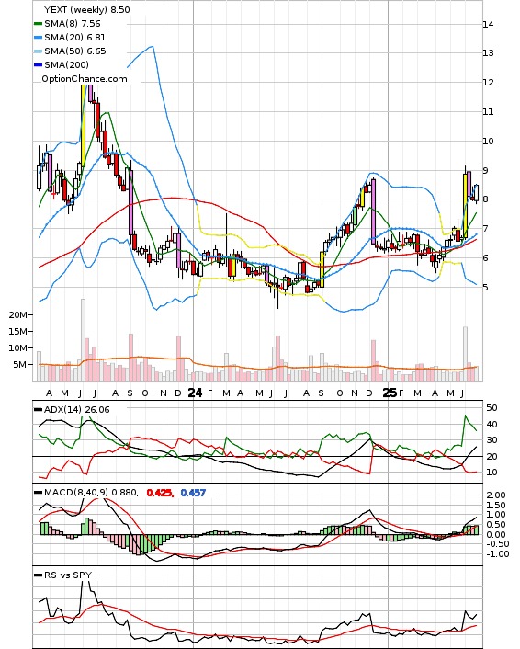
Task: Click the ADX(14) 26.06 reading text
Action: pyautogui.click(x=77, y=410)
